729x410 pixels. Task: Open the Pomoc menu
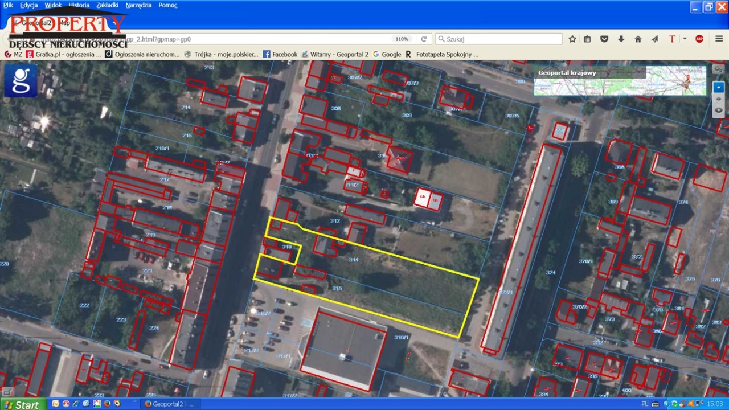[x=168, y=5]
